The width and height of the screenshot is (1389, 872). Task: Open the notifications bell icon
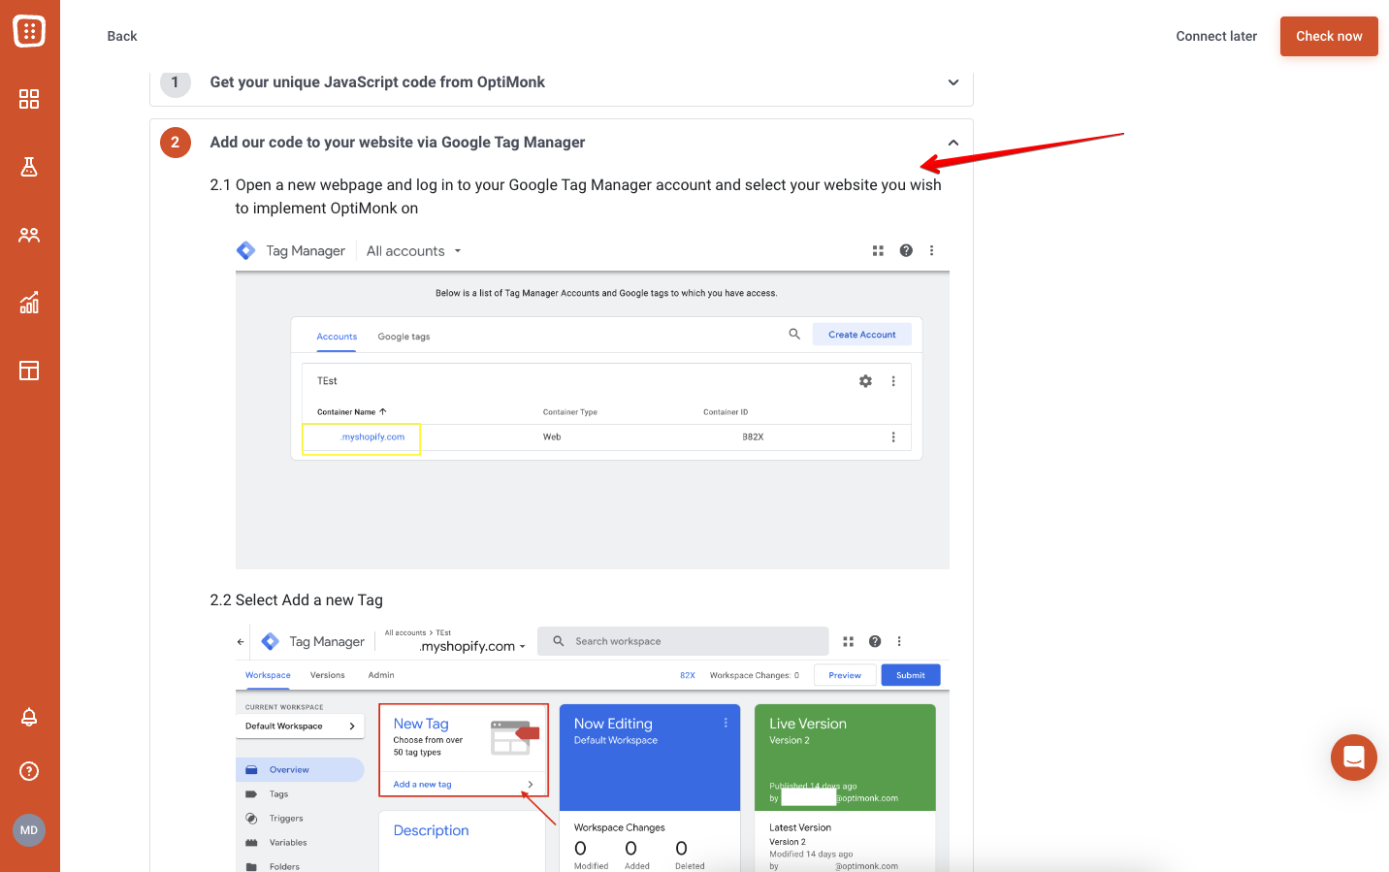[x=29, y=717]
